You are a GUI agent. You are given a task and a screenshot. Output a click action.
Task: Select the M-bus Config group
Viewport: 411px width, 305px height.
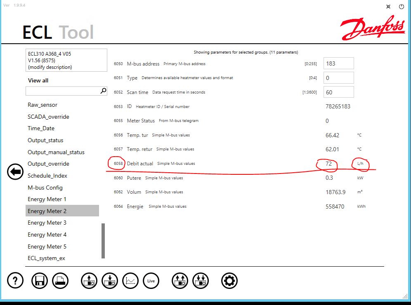click(45, 188)
